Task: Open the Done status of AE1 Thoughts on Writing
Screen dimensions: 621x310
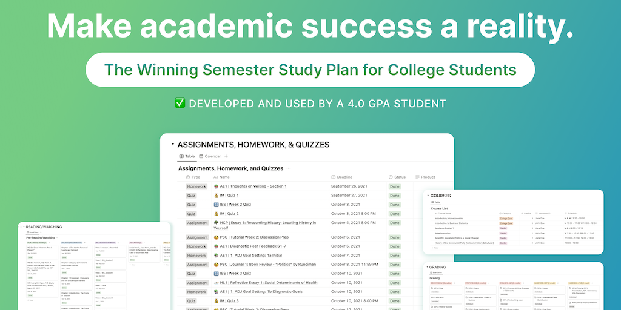Action: [x=395, y=186]
